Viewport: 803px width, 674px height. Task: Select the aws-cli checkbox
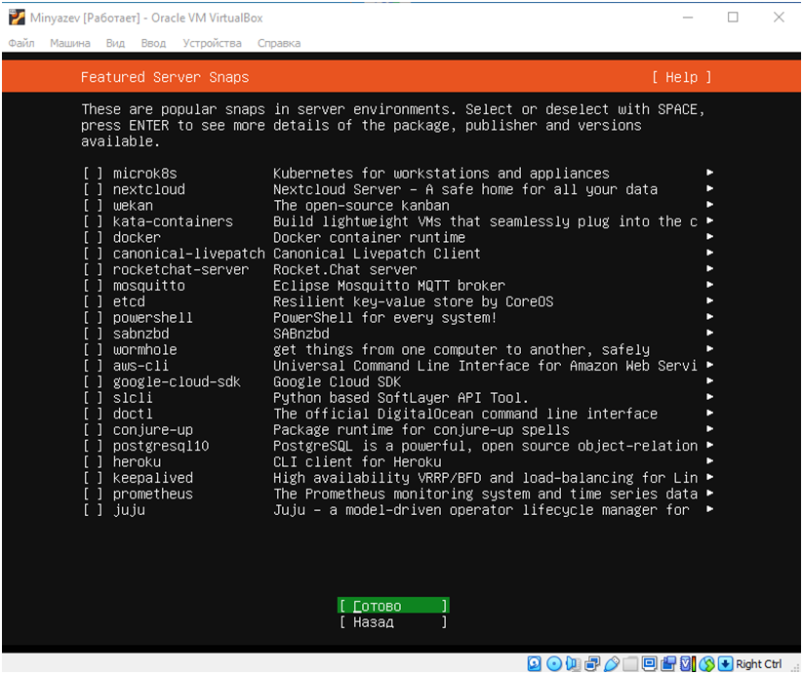click(x=94, y=366)
